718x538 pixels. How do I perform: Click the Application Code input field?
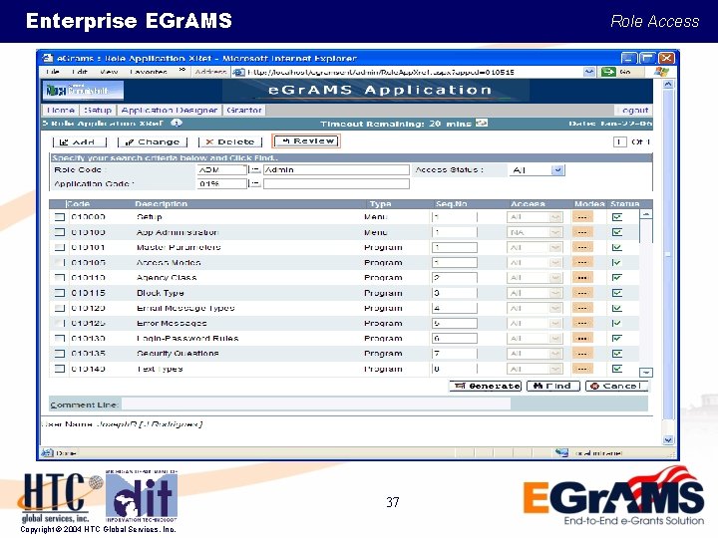click(x=222, y=183)
